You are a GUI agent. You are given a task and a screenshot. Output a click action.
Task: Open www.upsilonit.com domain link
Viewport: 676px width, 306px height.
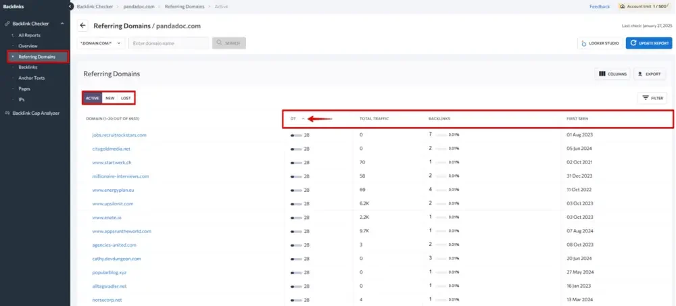coord(113,204)
